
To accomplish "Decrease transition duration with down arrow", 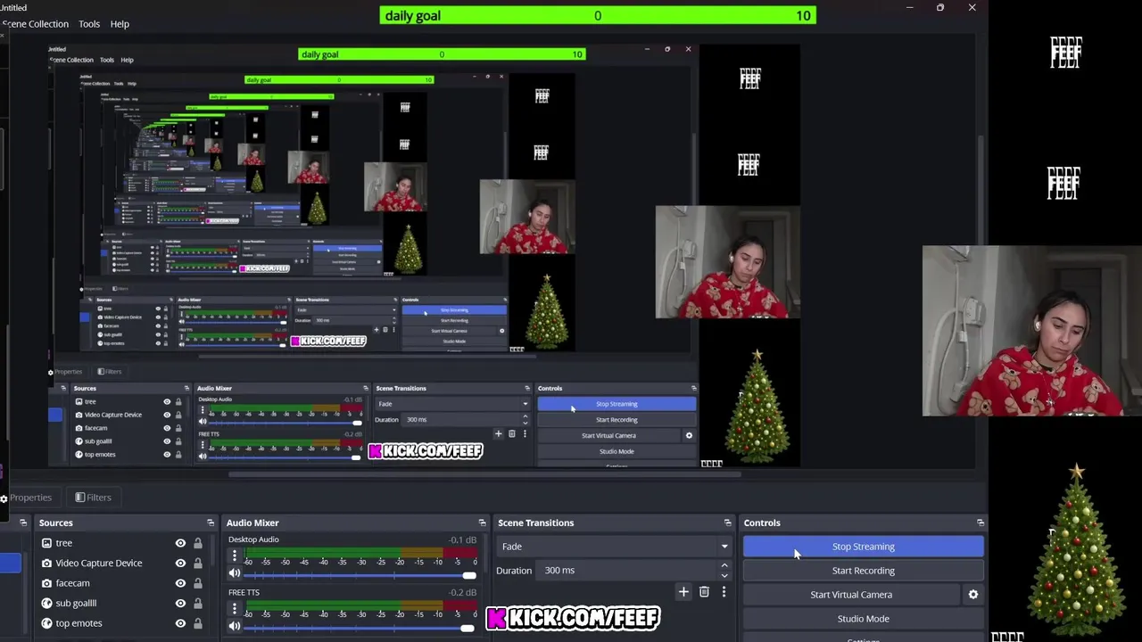I will 724,575.
